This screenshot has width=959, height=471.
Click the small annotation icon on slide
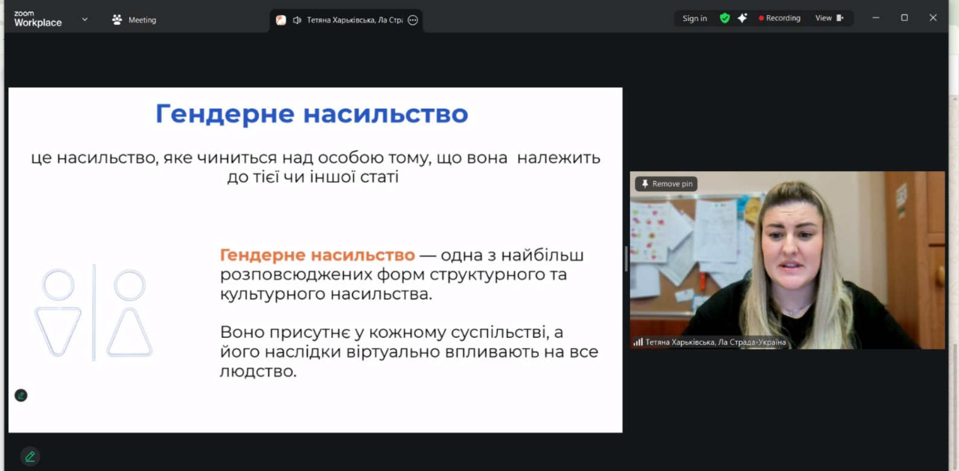tap(21, 396)
